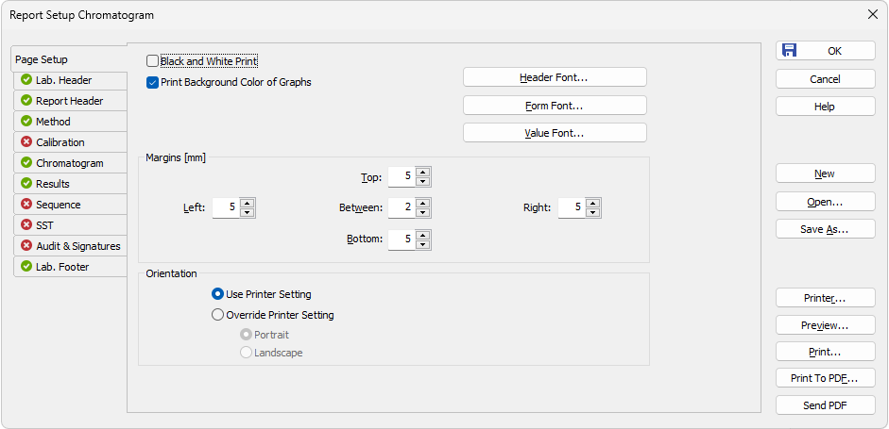The image size is (889, 429).
Task: Click the green check icon beside Results
Action: tap(26, 183)
